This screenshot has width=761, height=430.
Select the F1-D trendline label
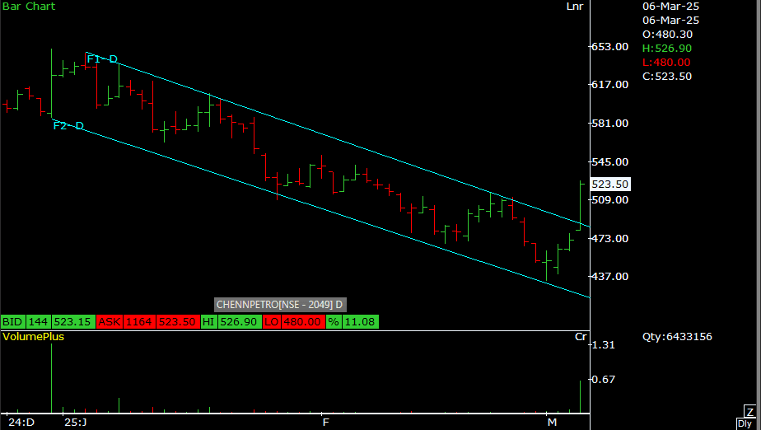click(102, 59)
